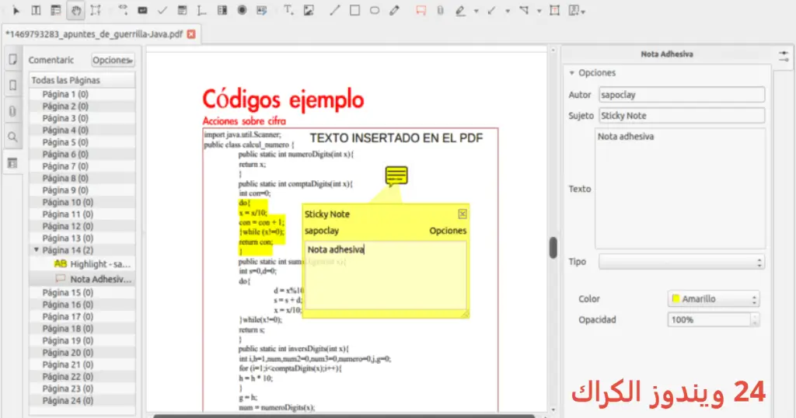The height and width of the screenshot is (418, 796).
Task: Click the vertical document scrollbar handle
Action: click(553, 248)
